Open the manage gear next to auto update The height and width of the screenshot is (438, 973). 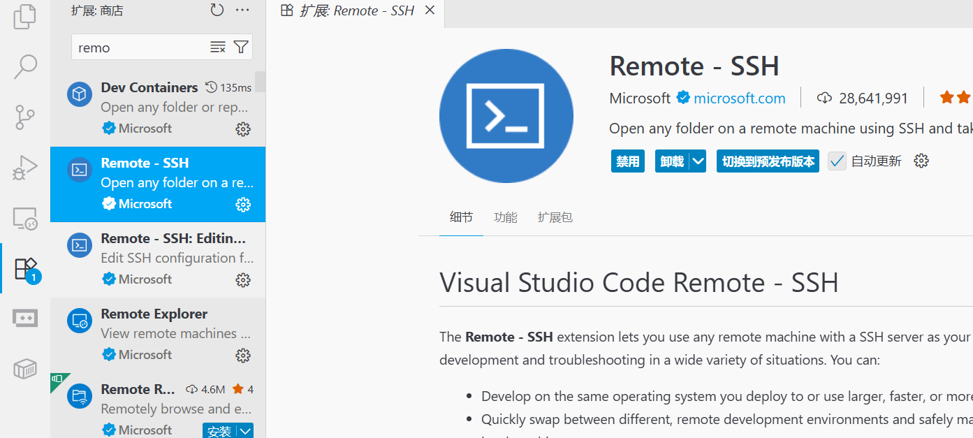[921, 161]
